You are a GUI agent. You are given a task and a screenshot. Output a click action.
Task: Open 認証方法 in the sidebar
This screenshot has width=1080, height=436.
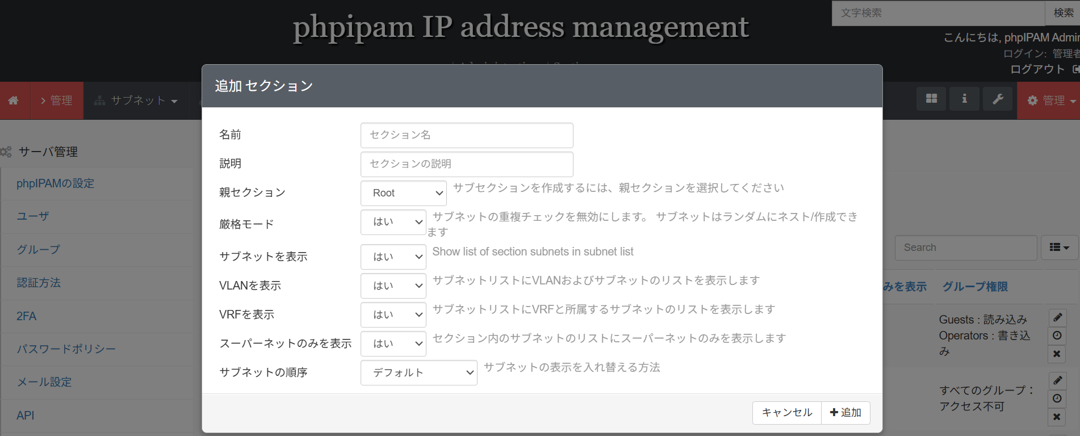coord(39,283)
